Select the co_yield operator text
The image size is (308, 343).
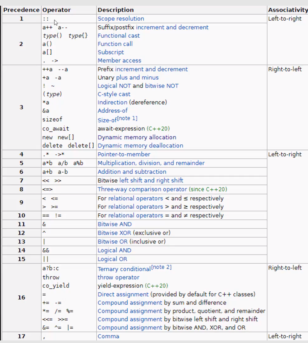pyautogui.click(x=56, y=286)
